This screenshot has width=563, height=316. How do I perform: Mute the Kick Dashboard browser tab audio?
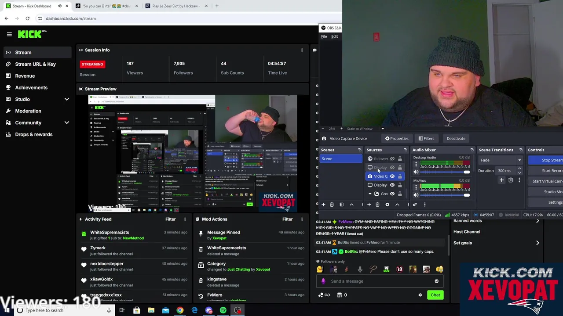(x=60, y=6)
